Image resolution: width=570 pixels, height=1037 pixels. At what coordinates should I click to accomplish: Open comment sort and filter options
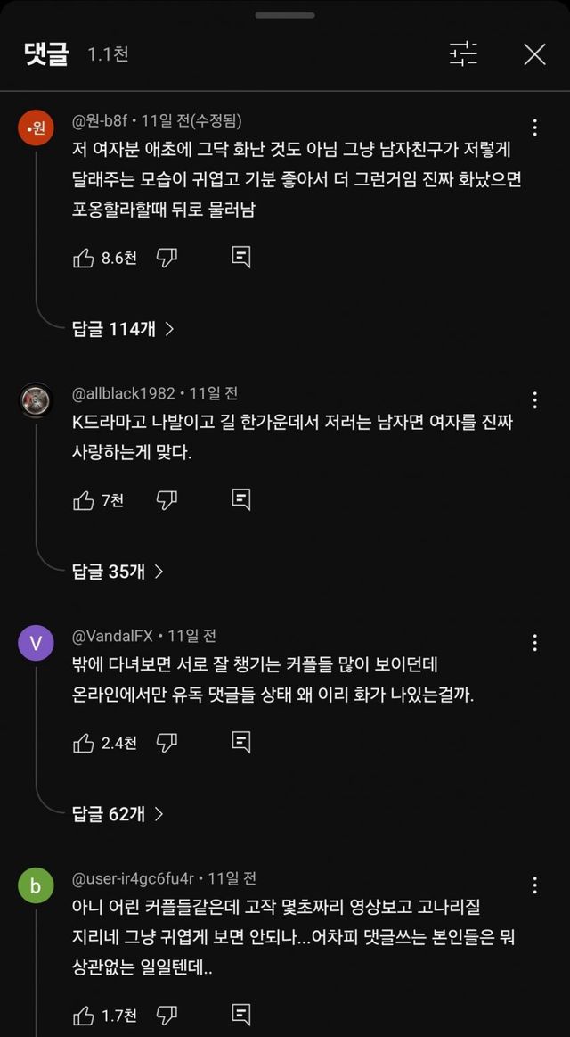point(463,54)
